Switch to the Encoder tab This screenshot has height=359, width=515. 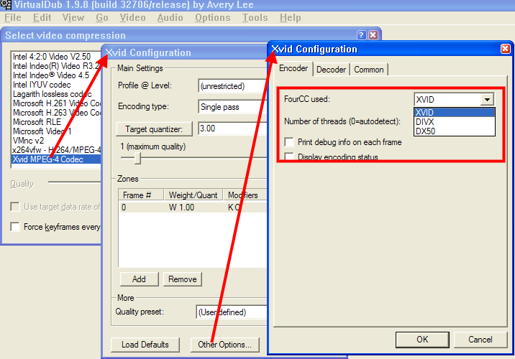293,68
